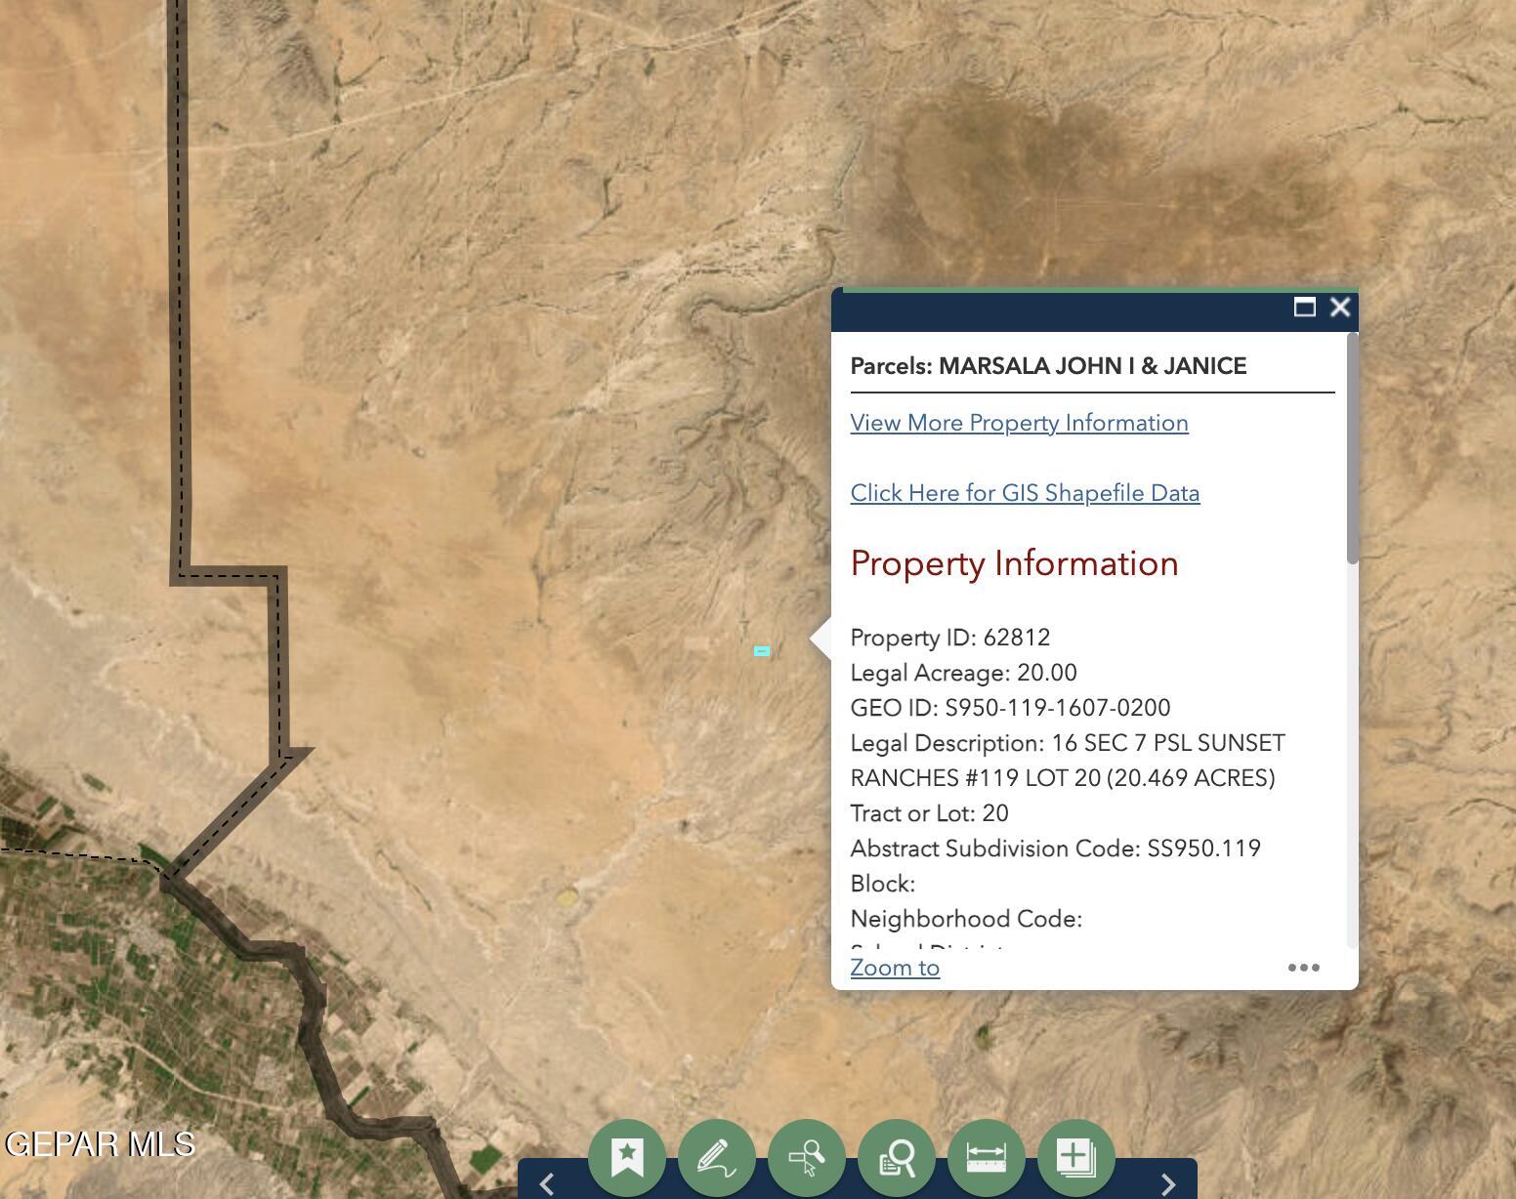Select the Draw pencil tool
The height and width of the screenshot is (1199, 1516).
(x=717, y=1157)
